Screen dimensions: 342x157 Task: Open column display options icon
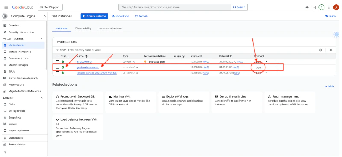click(x=331, y=50)
